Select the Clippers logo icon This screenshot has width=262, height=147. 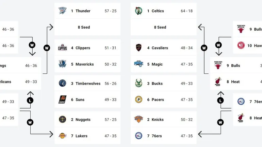click(63, 48)
